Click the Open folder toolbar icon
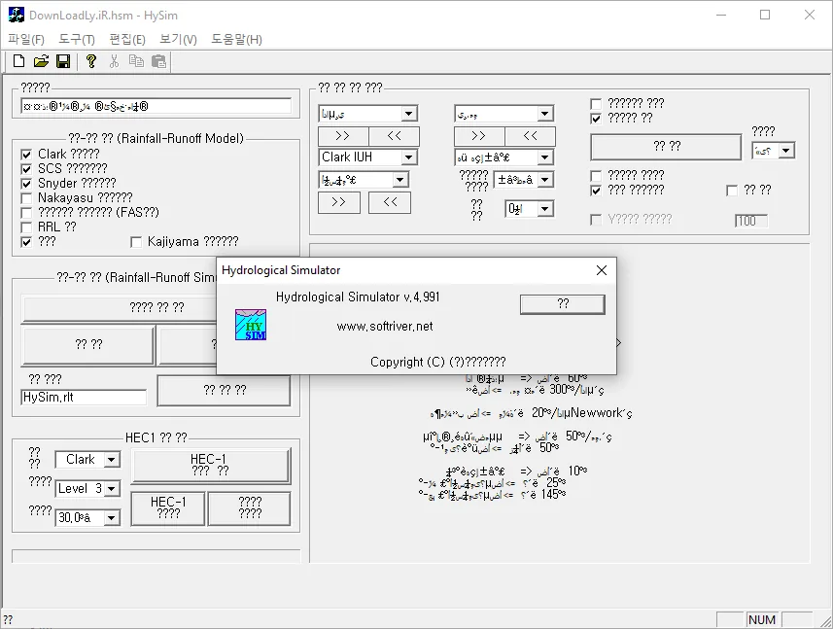Screen dimensions: 833x629 pos(41,61)
